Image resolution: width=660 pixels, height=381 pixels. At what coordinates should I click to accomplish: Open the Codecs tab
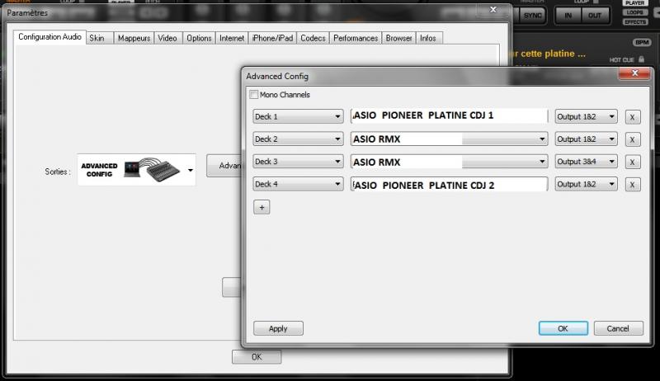pyautogui.click(x=313, y=38)
